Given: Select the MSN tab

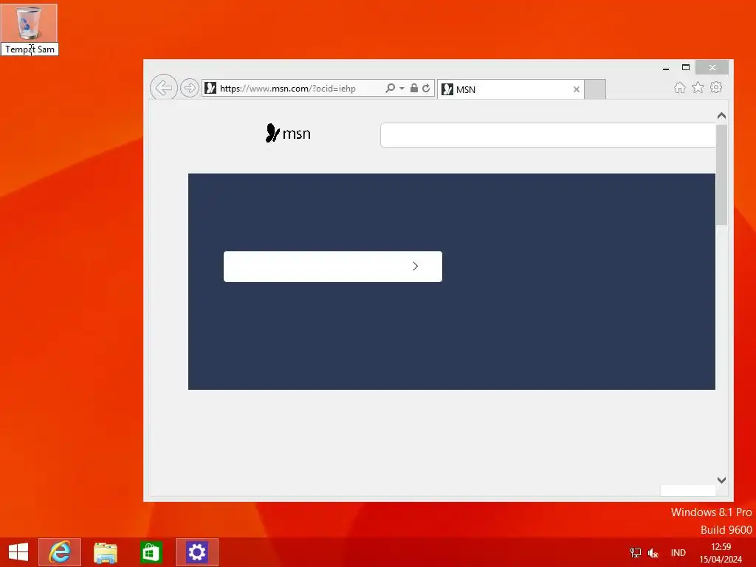Looking at the screenshot, I should pyautogui.click(x=511, y=89).
